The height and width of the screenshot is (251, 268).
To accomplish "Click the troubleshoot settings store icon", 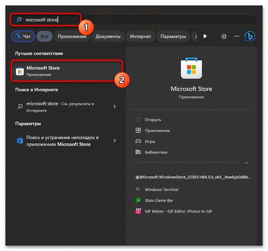I will tap(20, 141).
